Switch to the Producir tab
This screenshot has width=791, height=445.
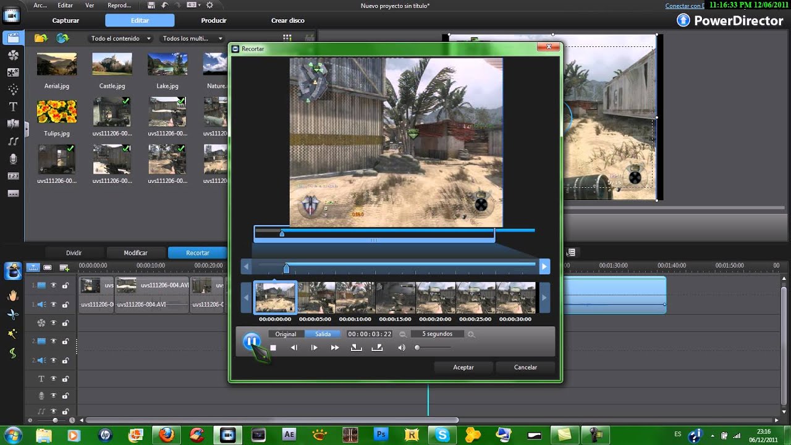214,20
